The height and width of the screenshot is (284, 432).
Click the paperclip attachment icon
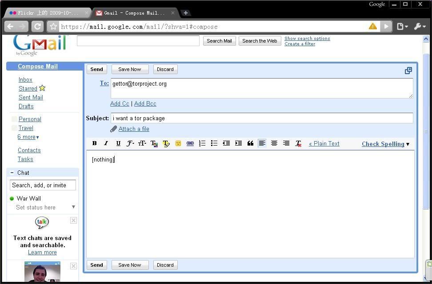click(x=113, y=129)
